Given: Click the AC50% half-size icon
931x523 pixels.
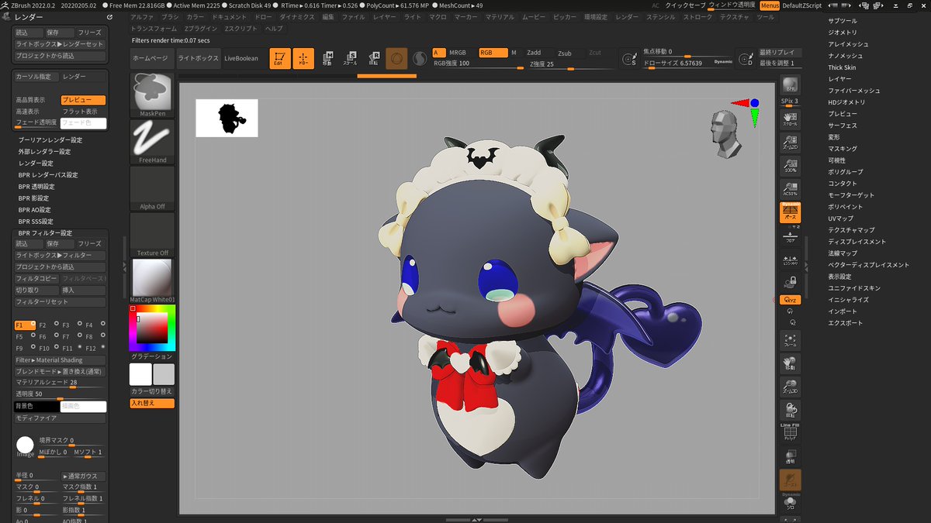Looking at the screenshot, I should pyautogui.click(x=790, y=189).
